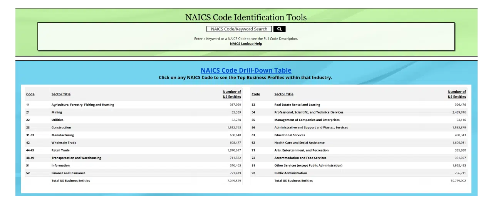Select Management of Companies and Enterprises
This screenshot has width=493, height=205.
[x=307, y=120]
